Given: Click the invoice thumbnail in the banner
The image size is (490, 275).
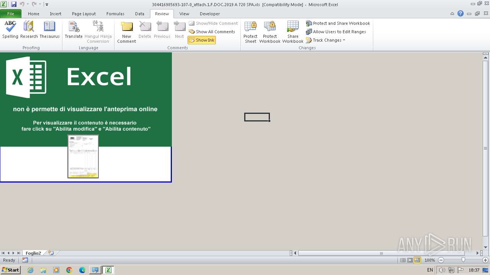Looking at the screenshot, I should click(83, 156).
